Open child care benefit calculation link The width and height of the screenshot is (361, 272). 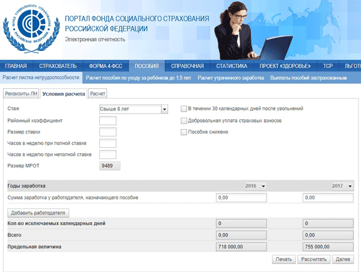[138, 77]
